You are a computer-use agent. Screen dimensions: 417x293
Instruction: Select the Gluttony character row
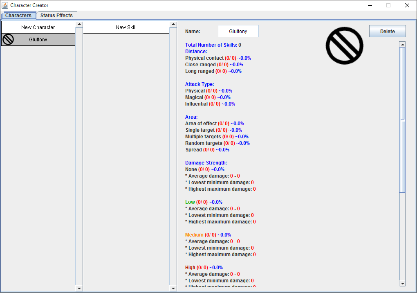click(38, 40)
